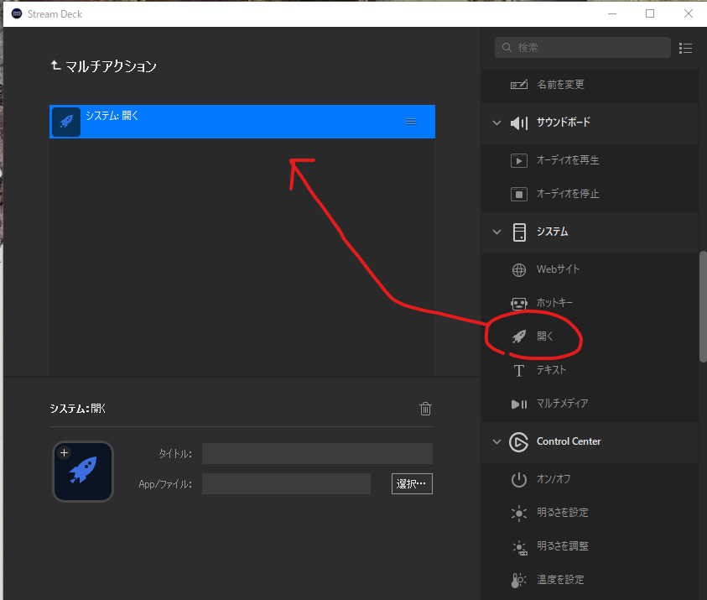Select the オーディオを停止 stop icon
The image size is (707, 600).
click(519, 194)
